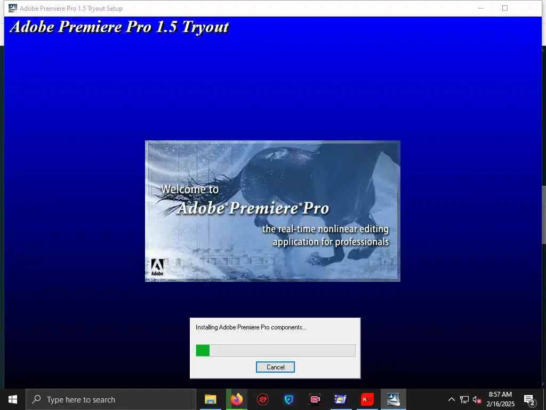
Task: Open the red camera recorder app on taskbar
Action: pos(315,399)
